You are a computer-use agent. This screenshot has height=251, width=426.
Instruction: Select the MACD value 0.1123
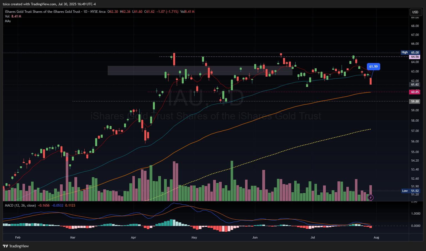(70, 205)
